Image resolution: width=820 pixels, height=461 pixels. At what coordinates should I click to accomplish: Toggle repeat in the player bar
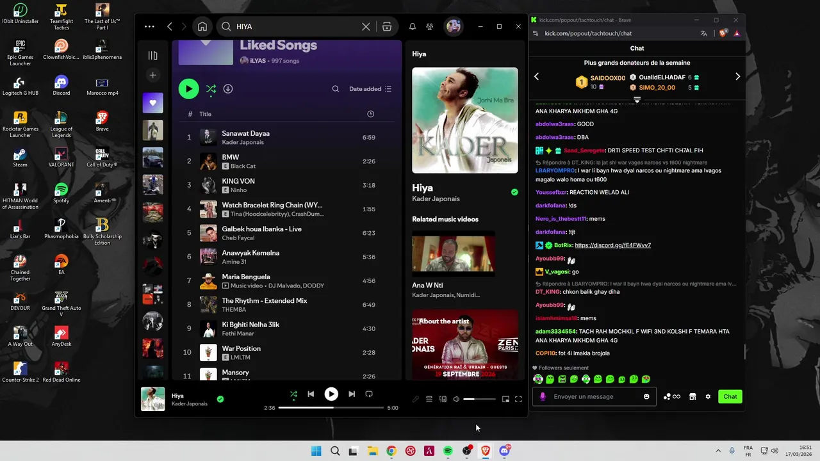tap(369, 394)
